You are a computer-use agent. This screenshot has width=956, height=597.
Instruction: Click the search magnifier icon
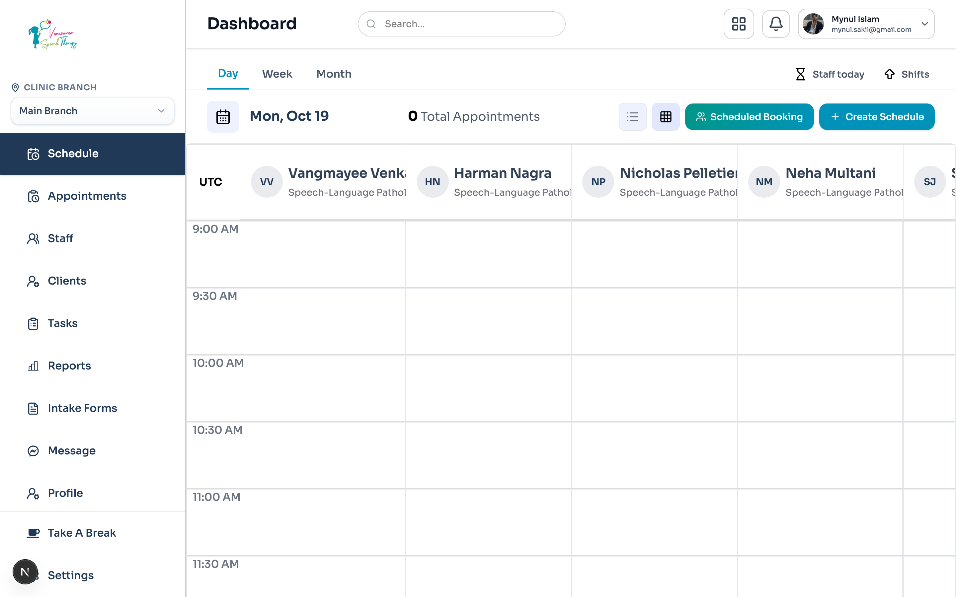371,24
